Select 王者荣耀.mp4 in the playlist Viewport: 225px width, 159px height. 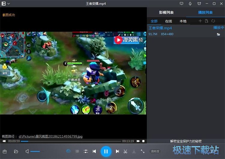click(x=186, y=31)
